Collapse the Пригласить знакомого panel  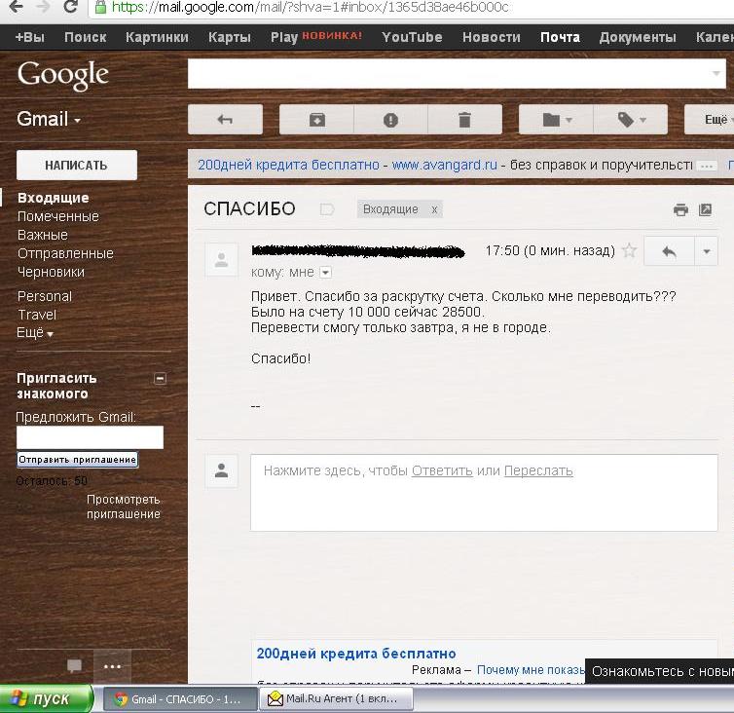[160, 378]
